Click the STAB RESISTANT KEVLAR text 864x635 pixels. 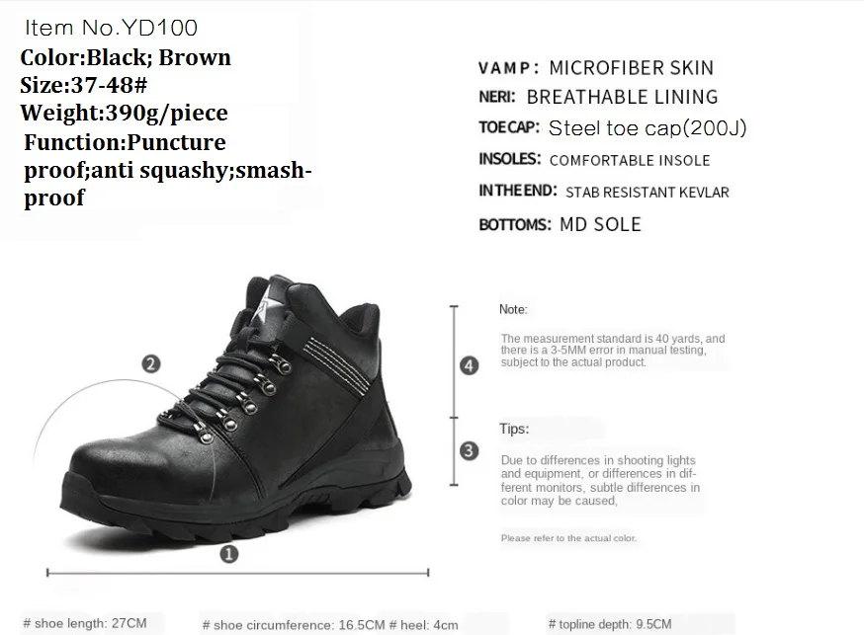(647, 192)
